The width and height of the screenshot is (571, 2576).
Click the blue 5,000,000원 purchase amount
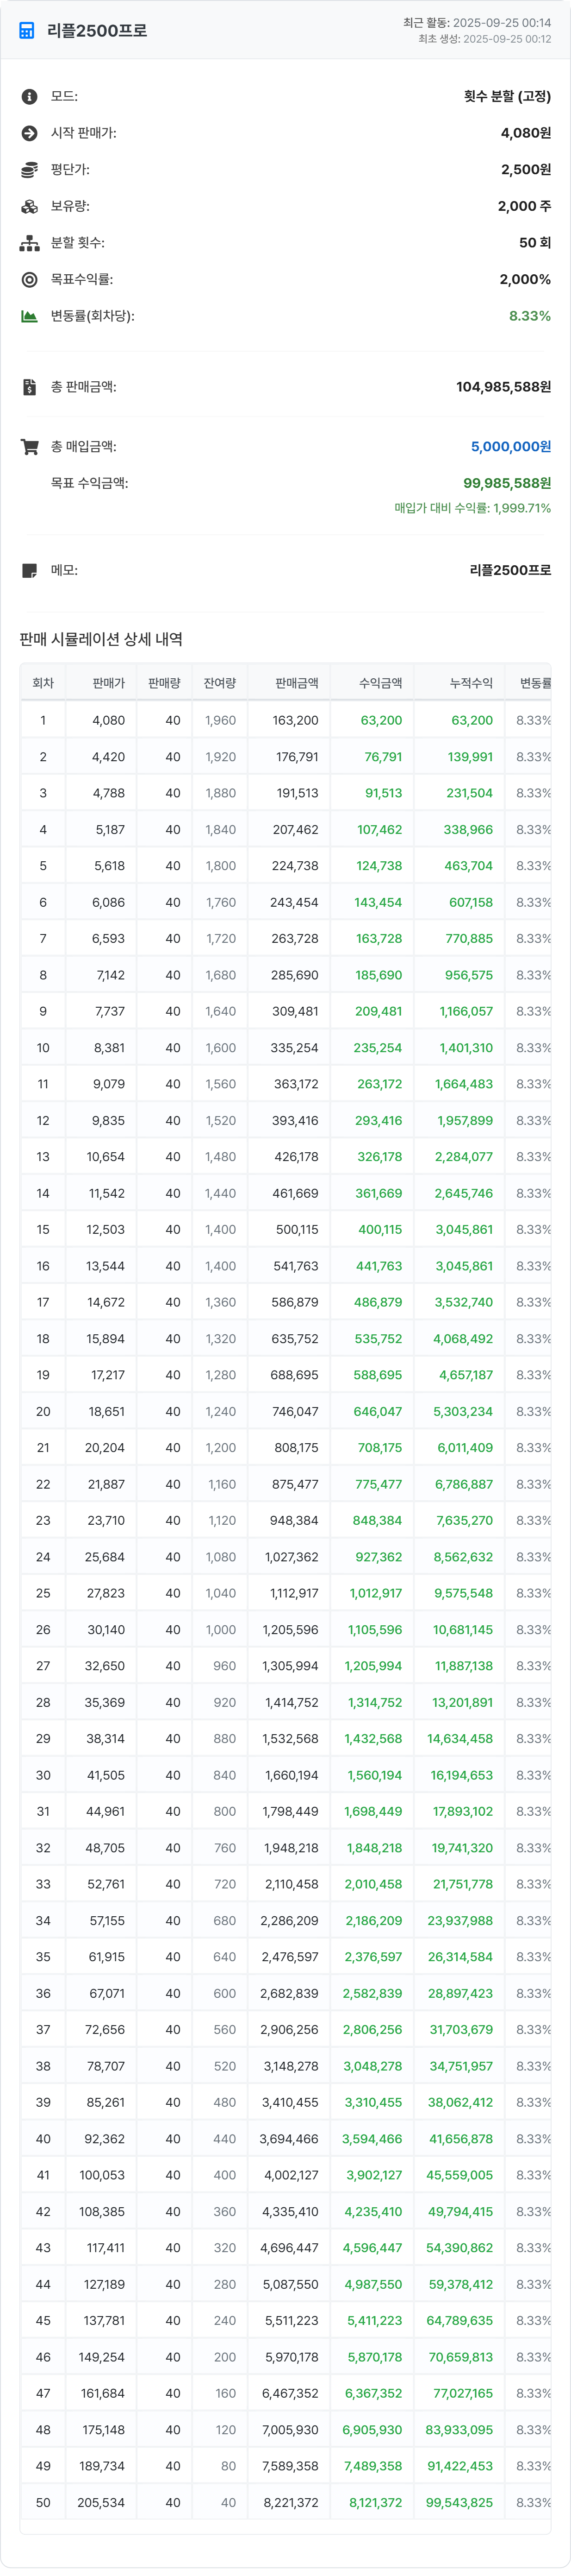[x=510, y=447]
